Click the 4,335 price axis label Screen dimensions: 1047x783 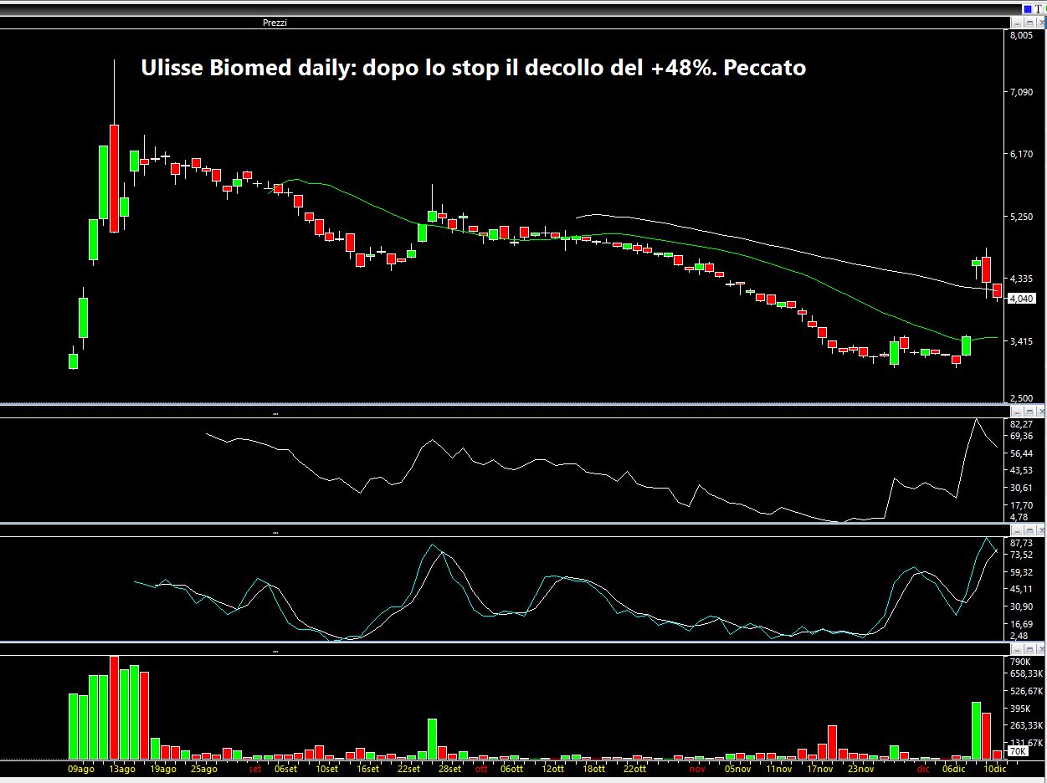click(x=1020, y=279)
